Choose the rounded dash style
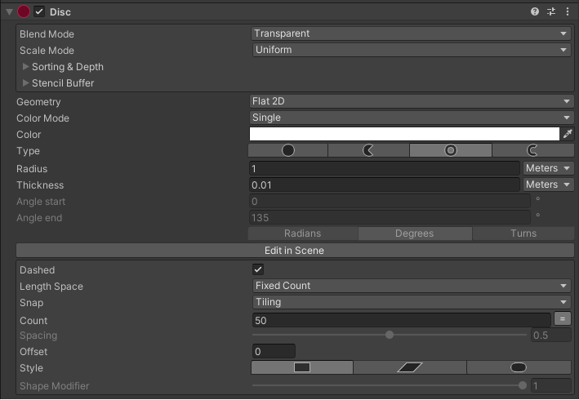Screen dimensions: 579x400 519,367
